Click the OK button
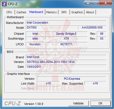The height and width of the screenshot is (109, 114). 101,103
